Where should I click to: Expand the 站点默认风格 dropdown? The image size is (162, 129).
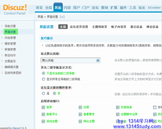[98, 60]
